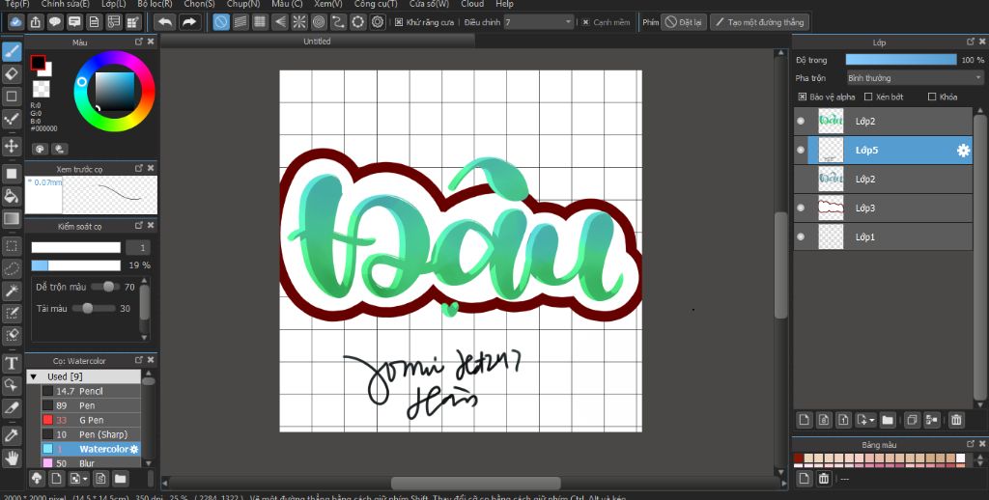This screenshot has height=500, width=989.
Task: Click the cloud save icon
Action: coord(15,22)
